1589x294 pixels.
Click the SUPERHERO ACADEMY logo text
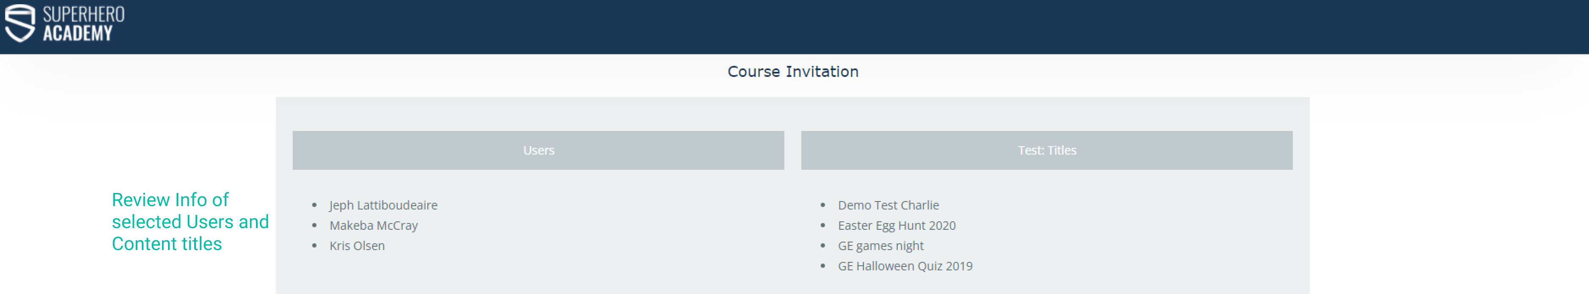[x=82, y=23]
